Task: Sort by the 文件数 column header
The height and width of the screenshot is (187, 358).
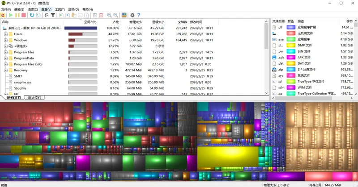Action: click(177, 22)
